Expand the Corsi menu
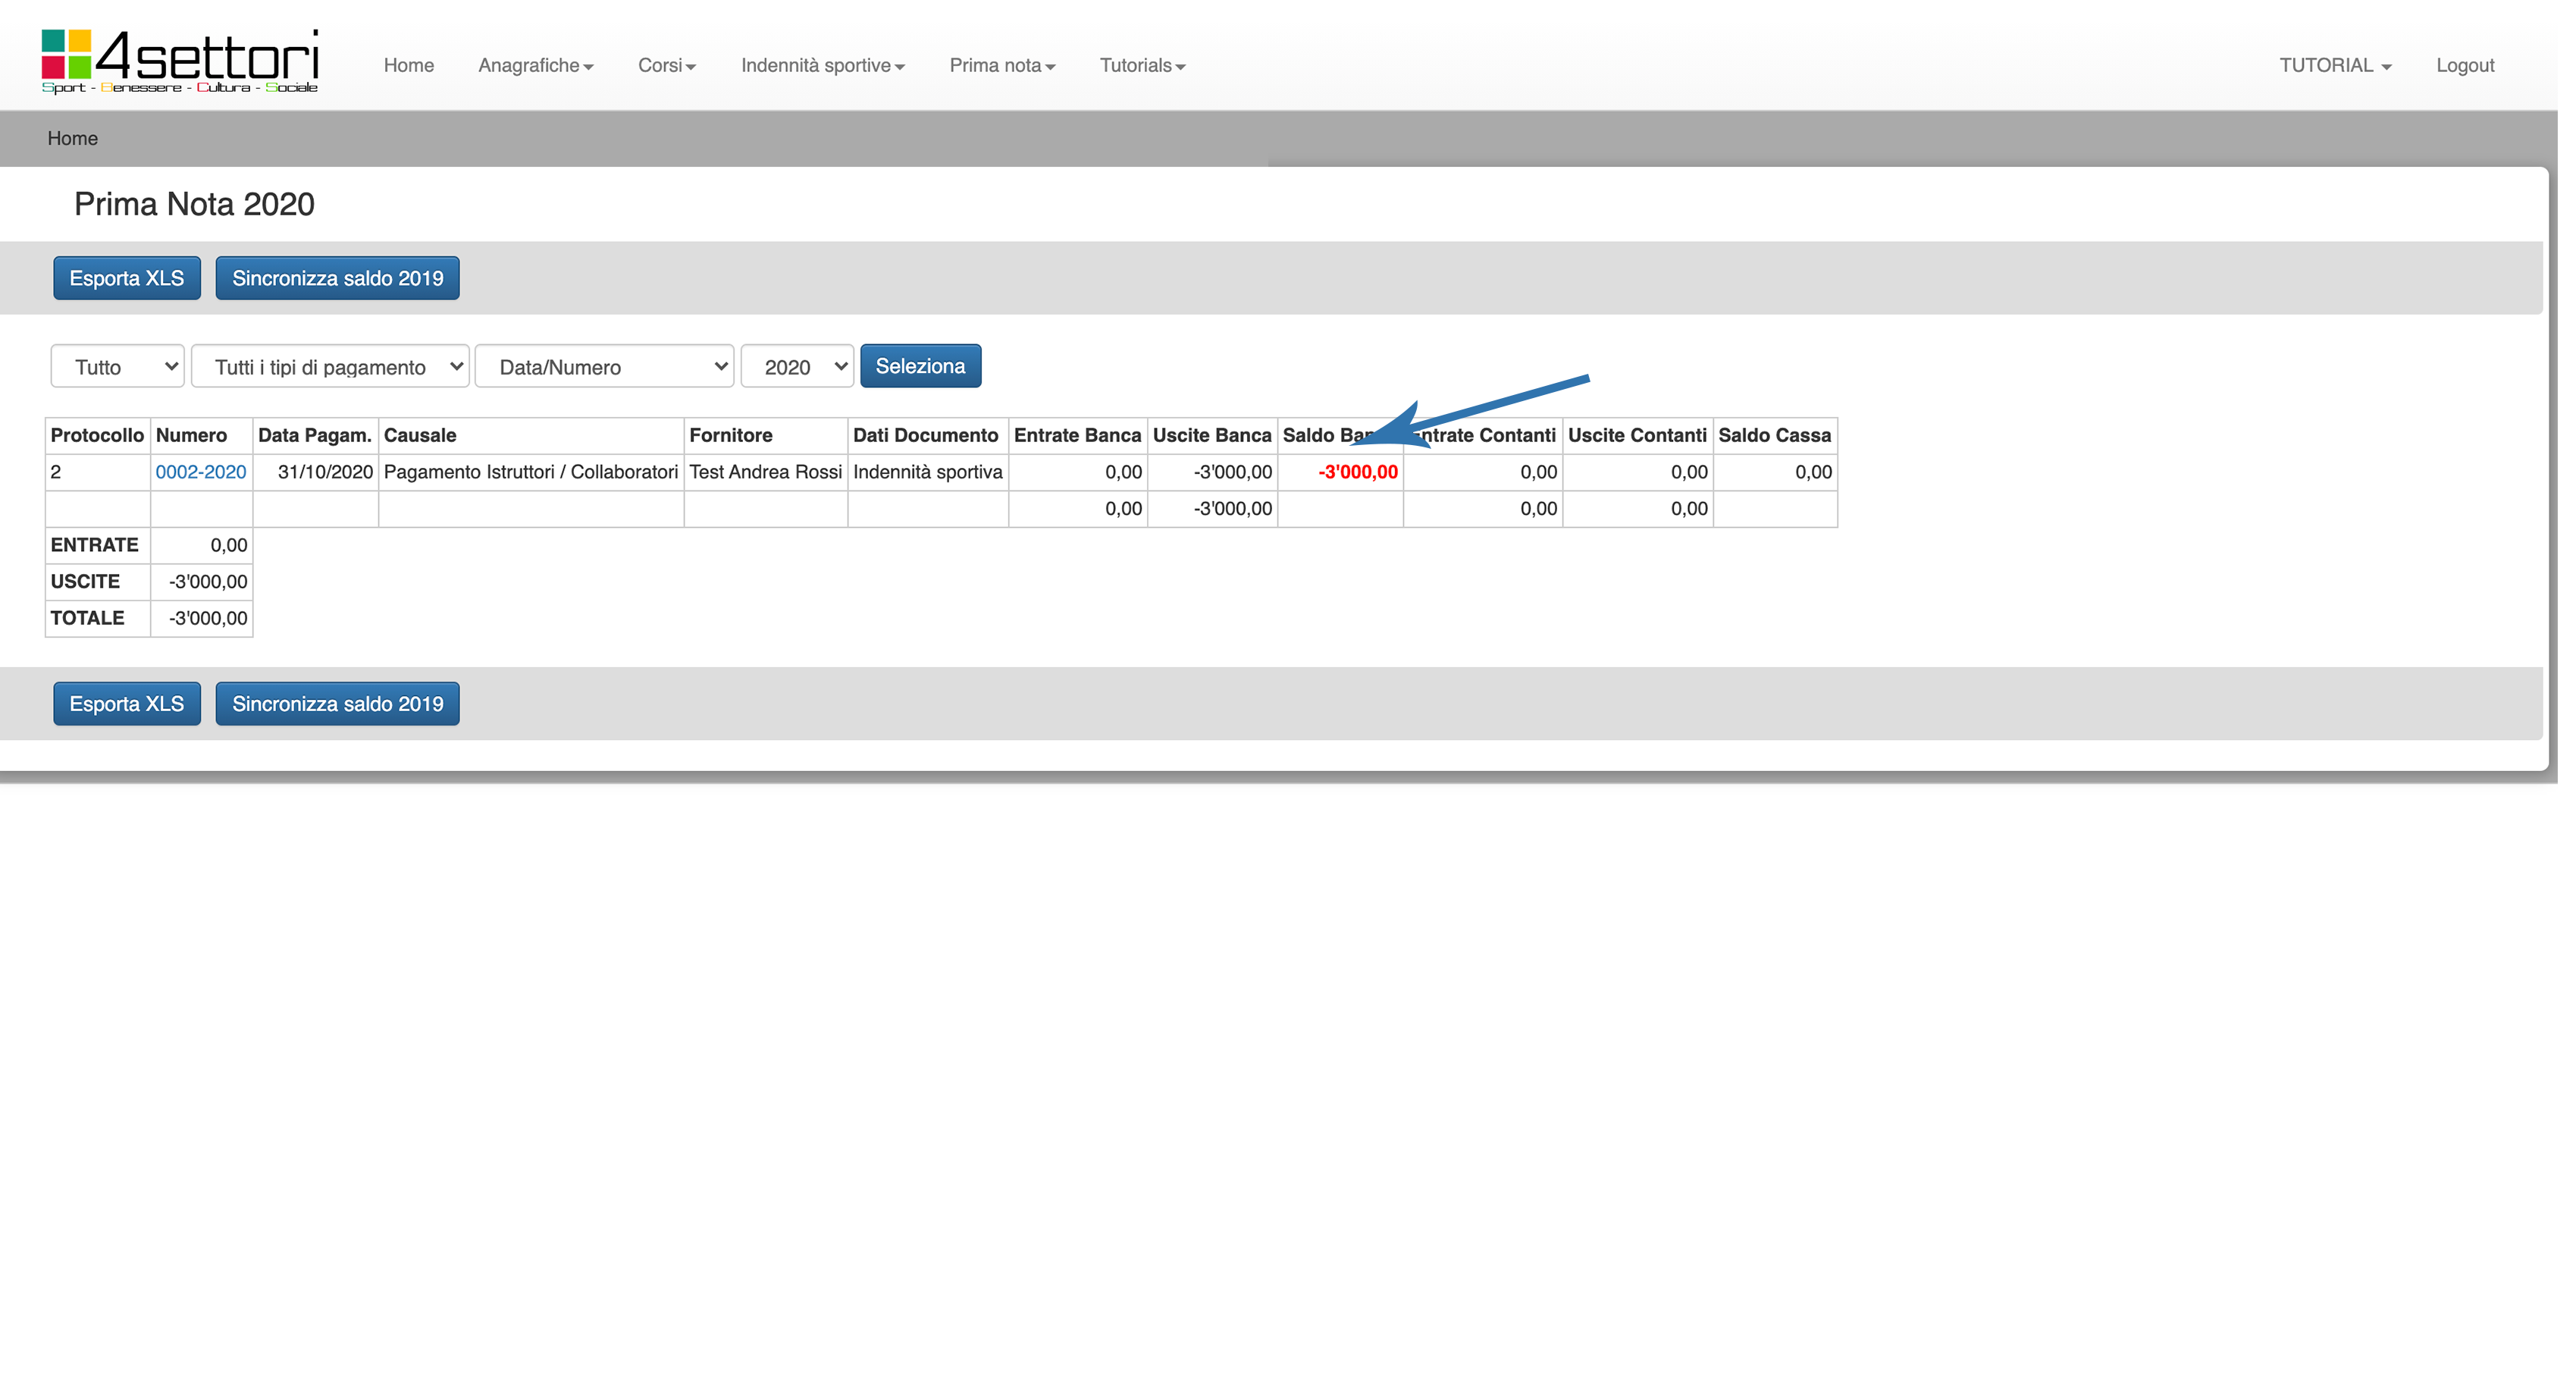This screenshot has width=2576, height=1383. click(x=666, y=66)
